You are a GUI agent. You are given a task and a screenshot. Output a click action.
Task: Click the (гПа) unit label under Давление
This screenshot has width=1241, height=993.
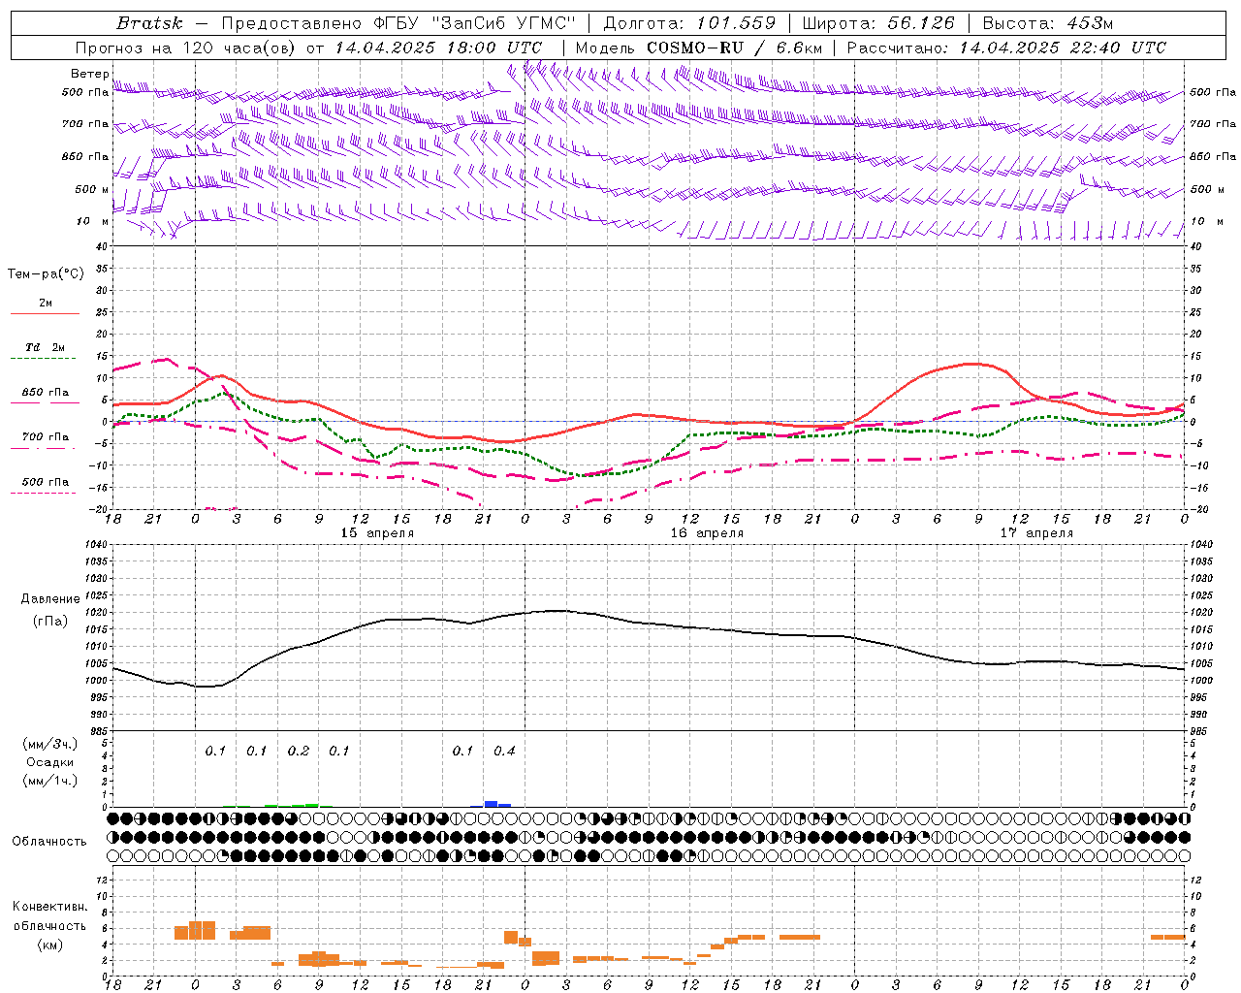(49, 621)
